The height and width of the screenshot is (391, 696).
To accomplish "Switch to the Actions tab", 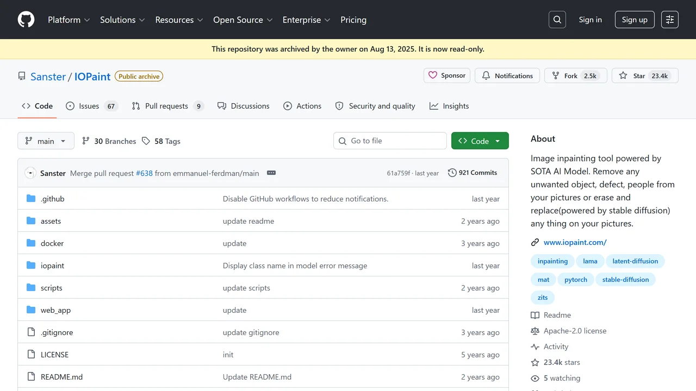I will 302,106.
